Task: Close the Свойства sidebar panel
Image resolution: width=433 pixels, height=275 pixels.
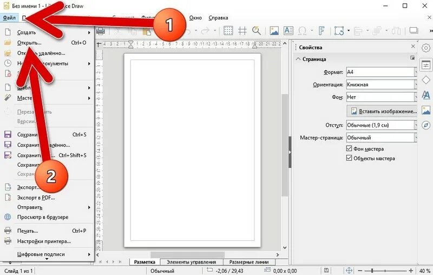Action: [x=413, y=47]
